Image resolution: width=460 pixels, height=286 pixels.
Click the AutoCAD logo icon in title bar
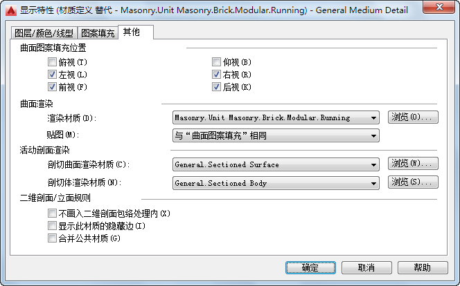pyautogui.click(x=11, y=10)
